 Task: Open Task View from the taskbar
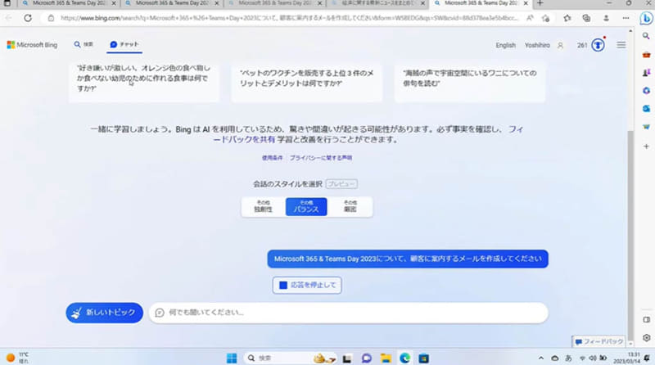click(346, 358)
